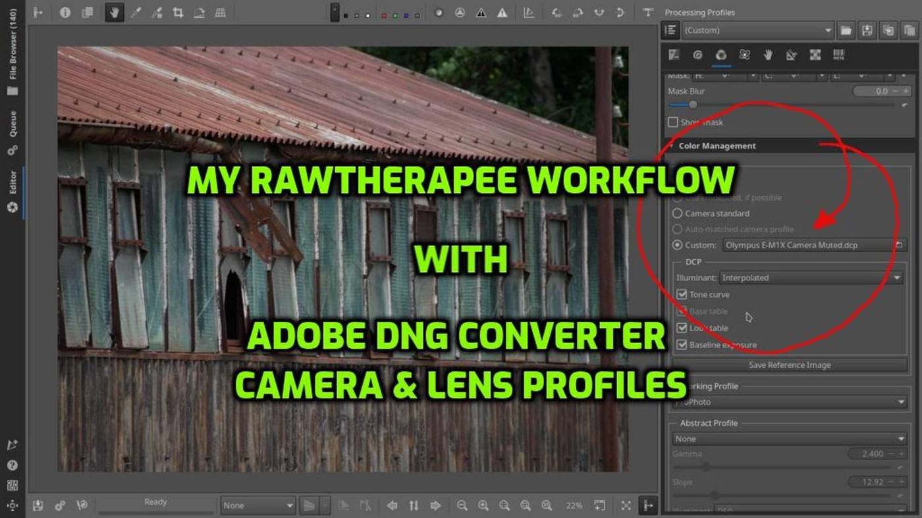Open the Processing Profiles dropdown showing (Custom)

pos(758,30)
